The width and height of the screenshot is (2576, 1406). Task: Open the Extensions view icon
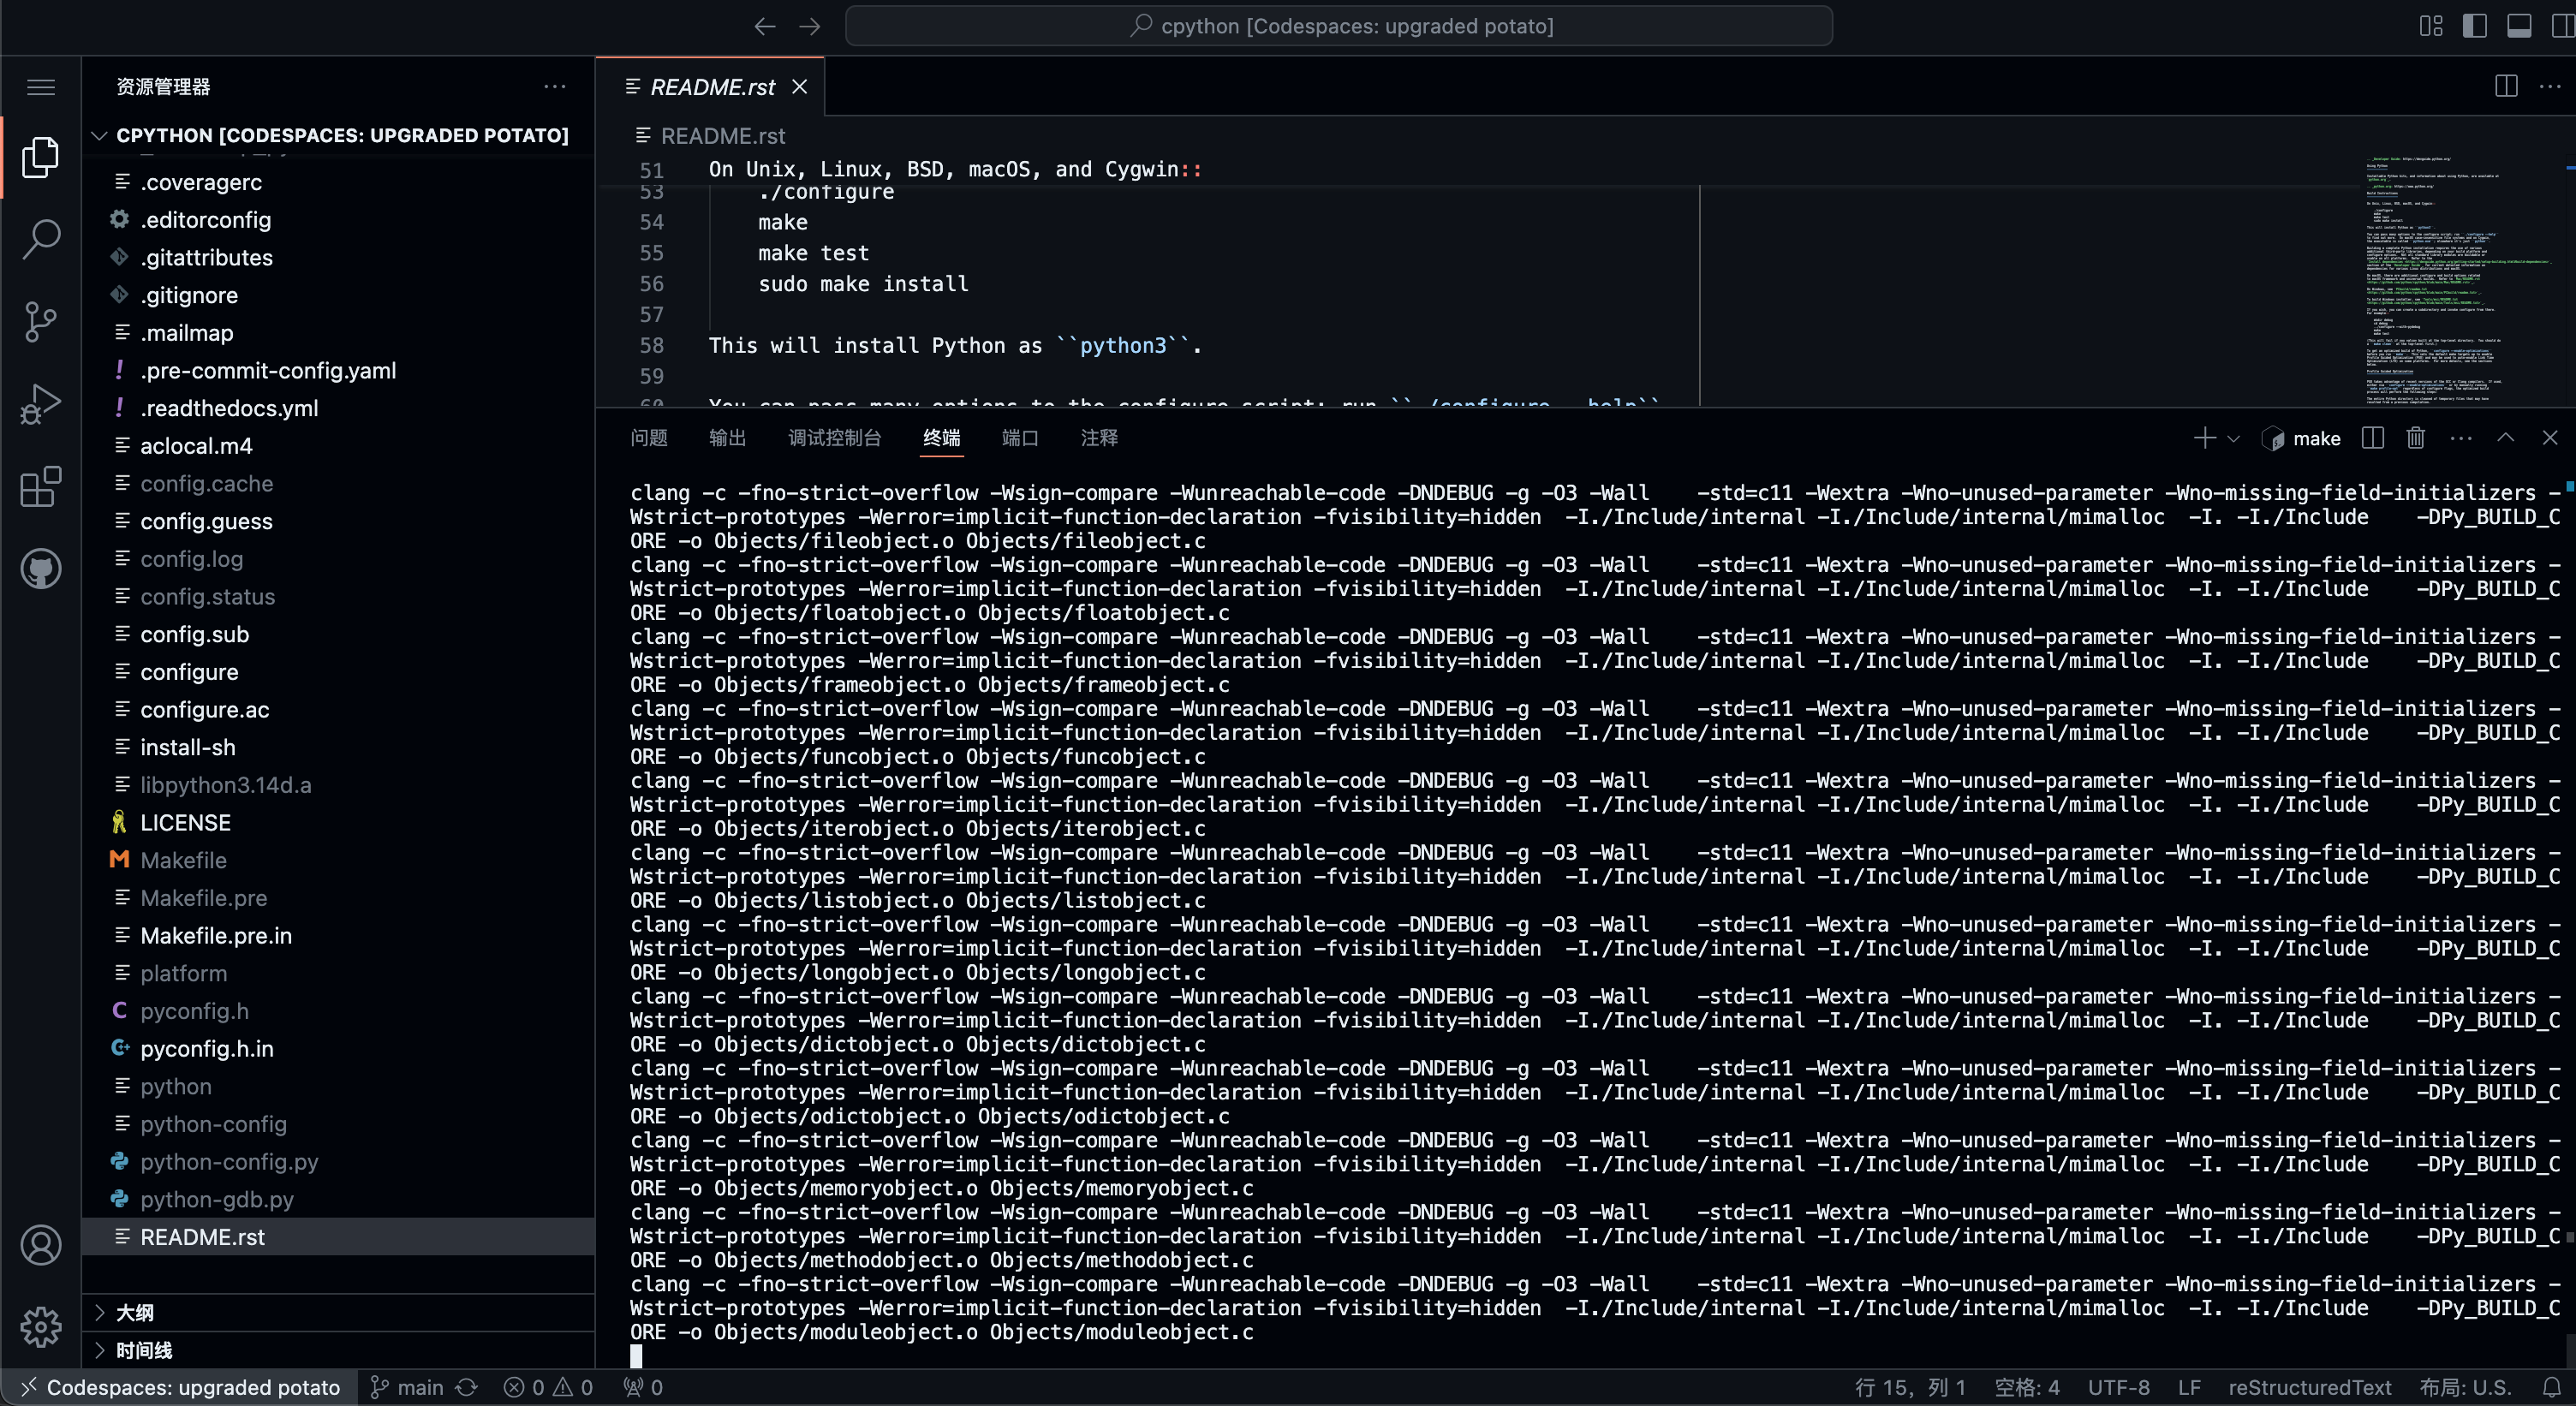click(x=41, y=487)
